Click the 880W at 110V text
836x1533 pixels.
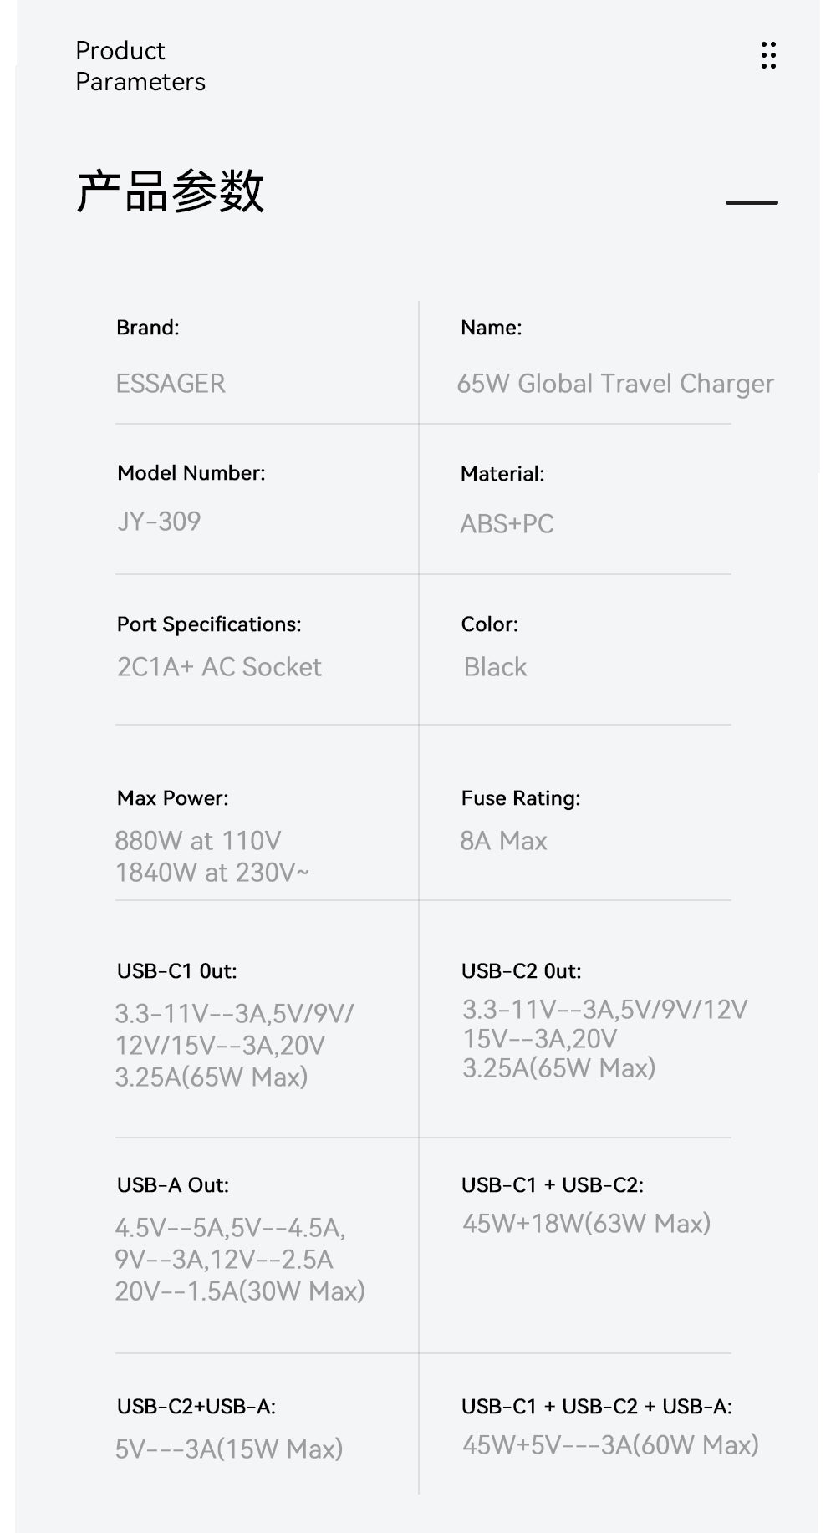(198, 841)
